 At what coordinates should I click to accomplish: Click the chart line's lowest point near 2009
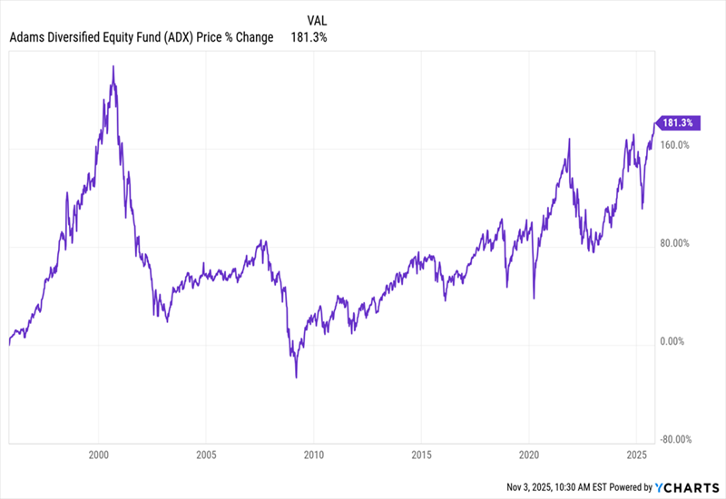[x=296, y=377]
